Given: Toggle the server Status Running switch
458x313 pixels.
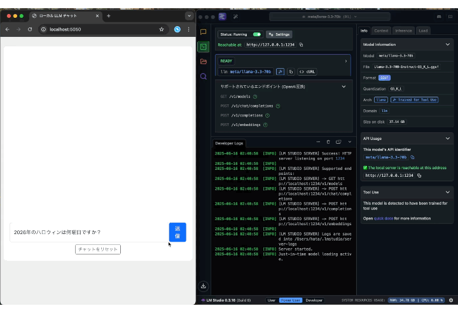Looking at the screenshot, I should pos(257,34).
